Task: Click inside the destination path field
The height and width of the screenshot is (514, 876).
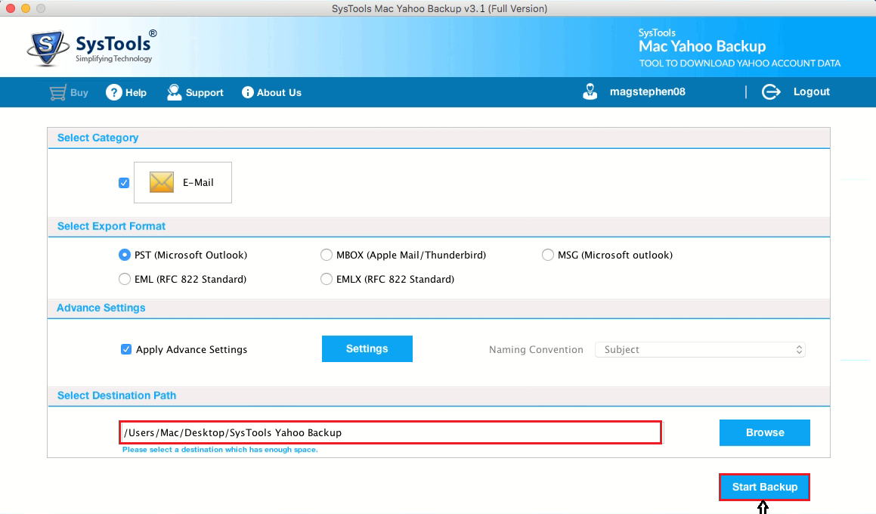Action: point(391,433)
